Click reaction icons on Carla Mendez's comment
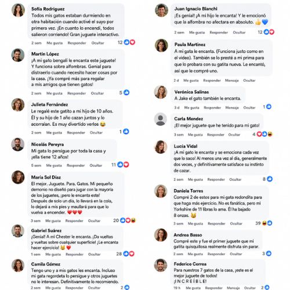 tap(264, 134)
